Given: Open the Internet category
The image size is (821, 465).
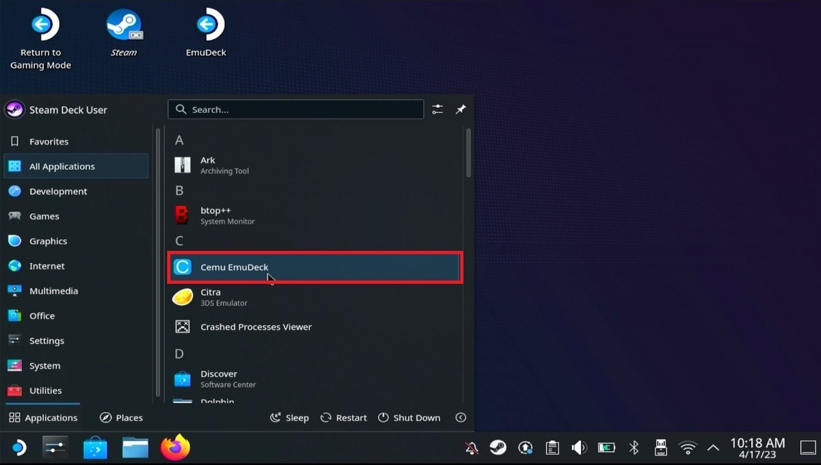Looking at the screenshot, I should [x=76, y=266].
